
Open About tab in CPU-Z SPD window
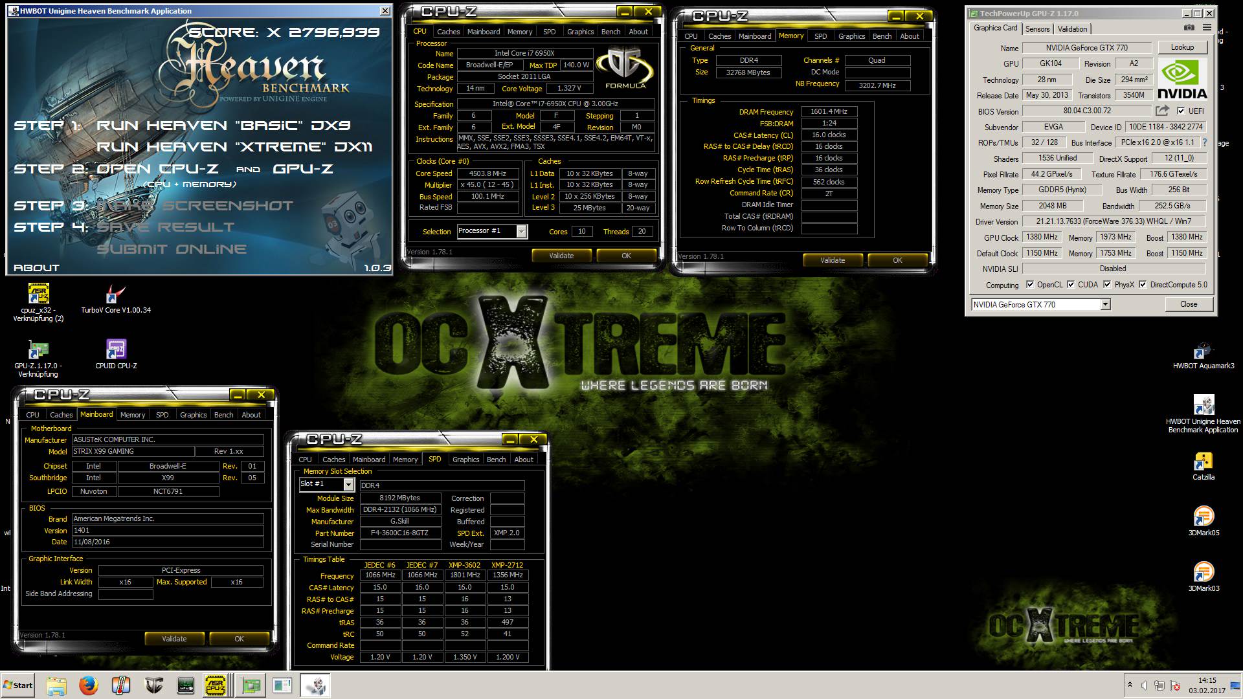tap(524, 460)
